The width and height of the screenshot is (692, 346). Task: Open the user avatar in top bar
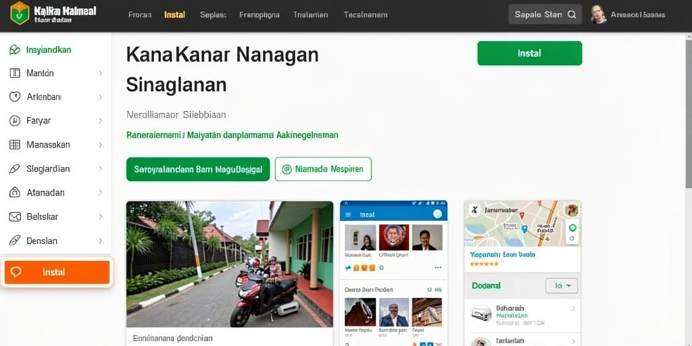tap(598, 14)
